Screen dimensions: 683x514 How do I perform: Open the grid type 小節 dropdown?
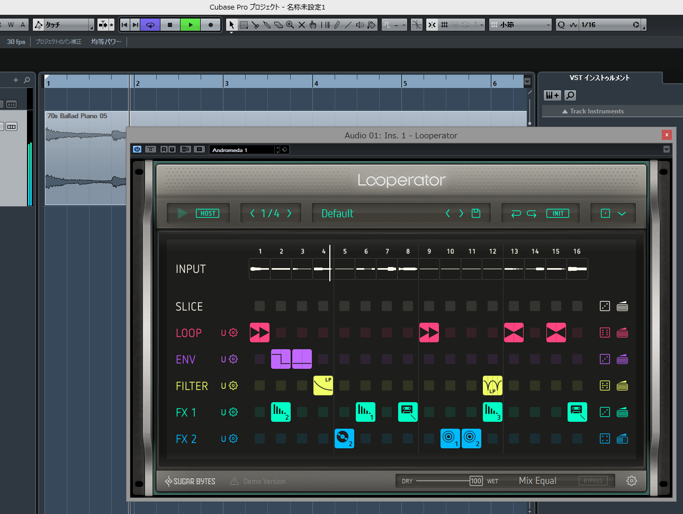click(x=520, y=25)
